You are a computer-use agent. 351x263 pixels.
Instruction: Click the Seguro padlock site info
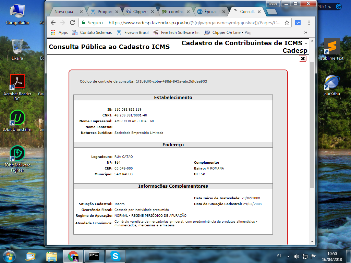[x=92, y=23]
